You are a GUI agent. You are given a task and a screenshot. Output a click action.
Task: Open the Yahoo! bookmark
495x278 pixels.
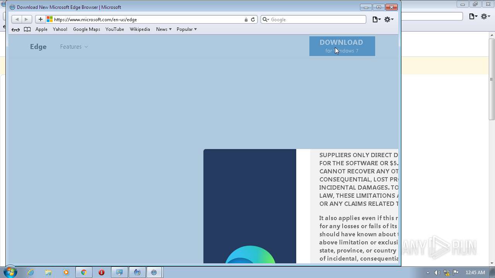tap(60, 29)
